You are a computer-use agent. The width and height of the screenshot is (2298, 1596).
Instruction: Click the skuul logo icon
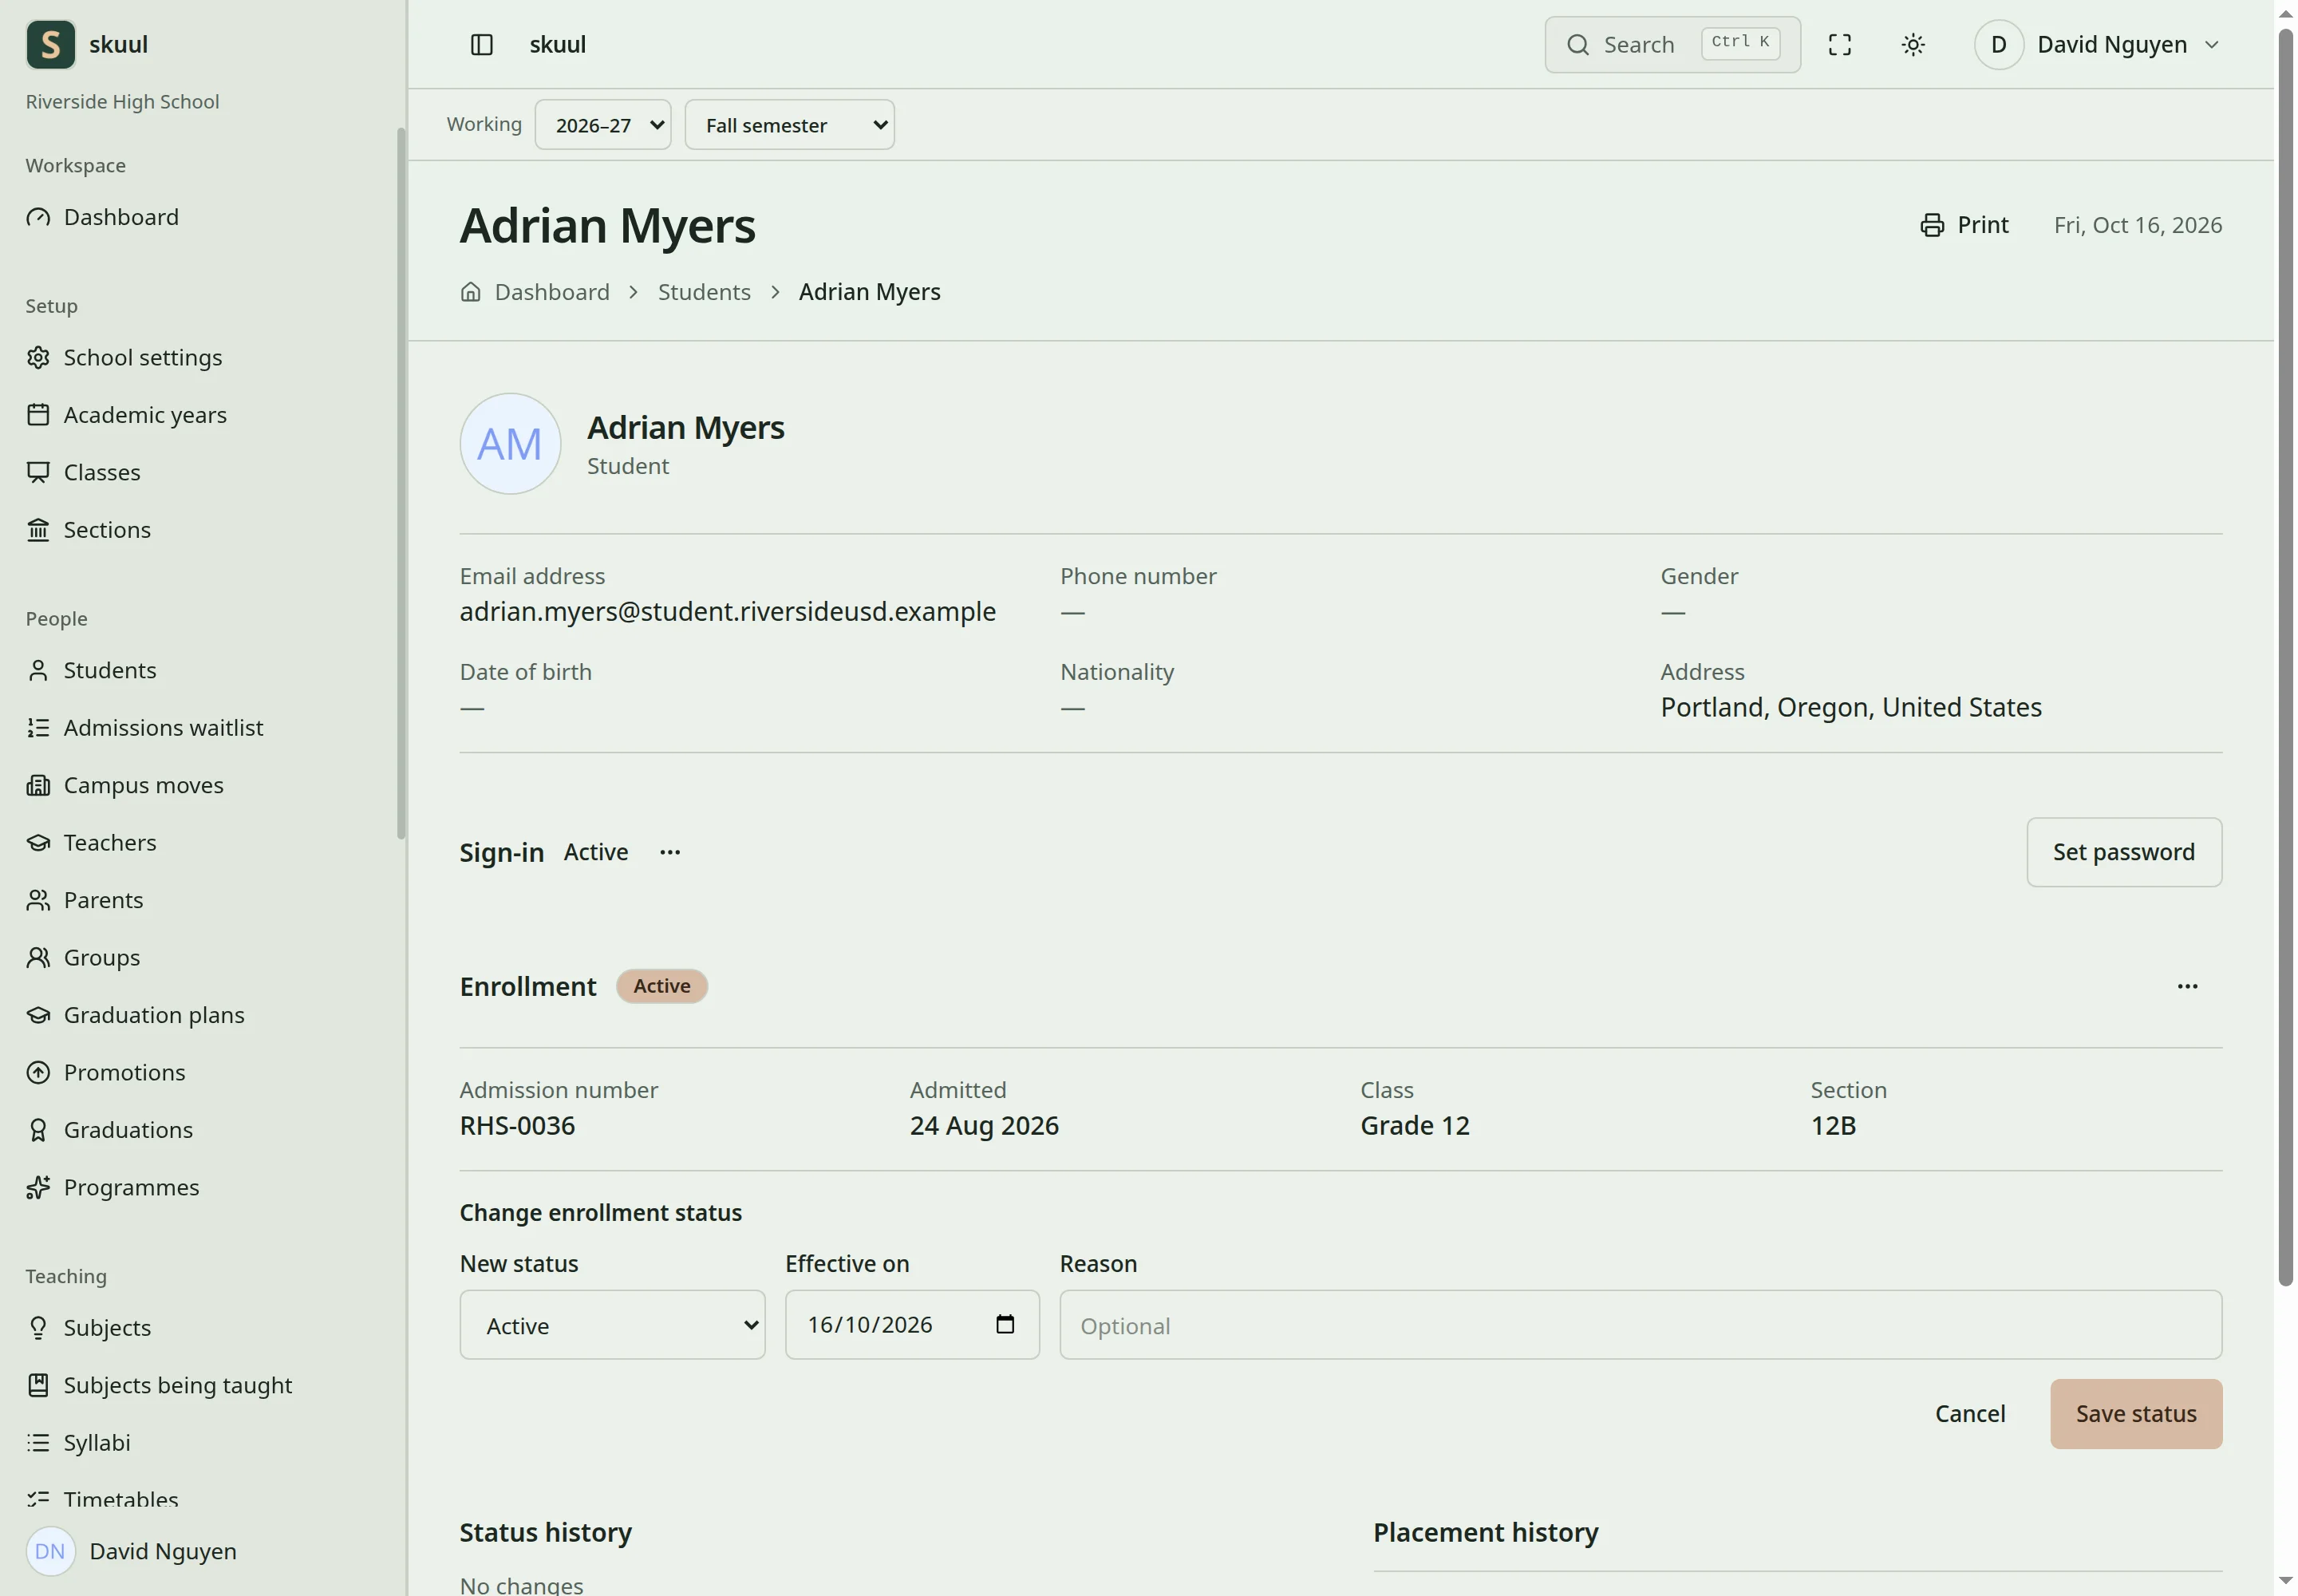[50, 44]
